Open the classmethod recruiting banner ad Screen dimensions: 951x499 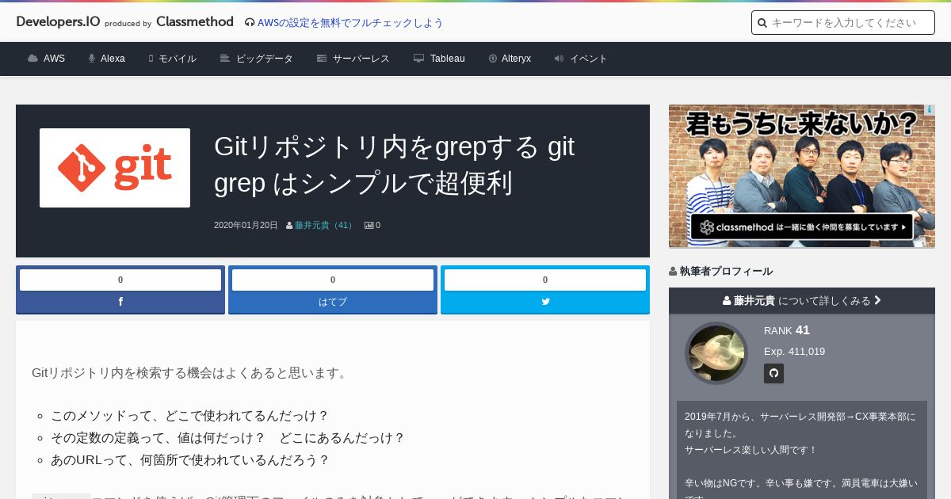pos(802,176)
